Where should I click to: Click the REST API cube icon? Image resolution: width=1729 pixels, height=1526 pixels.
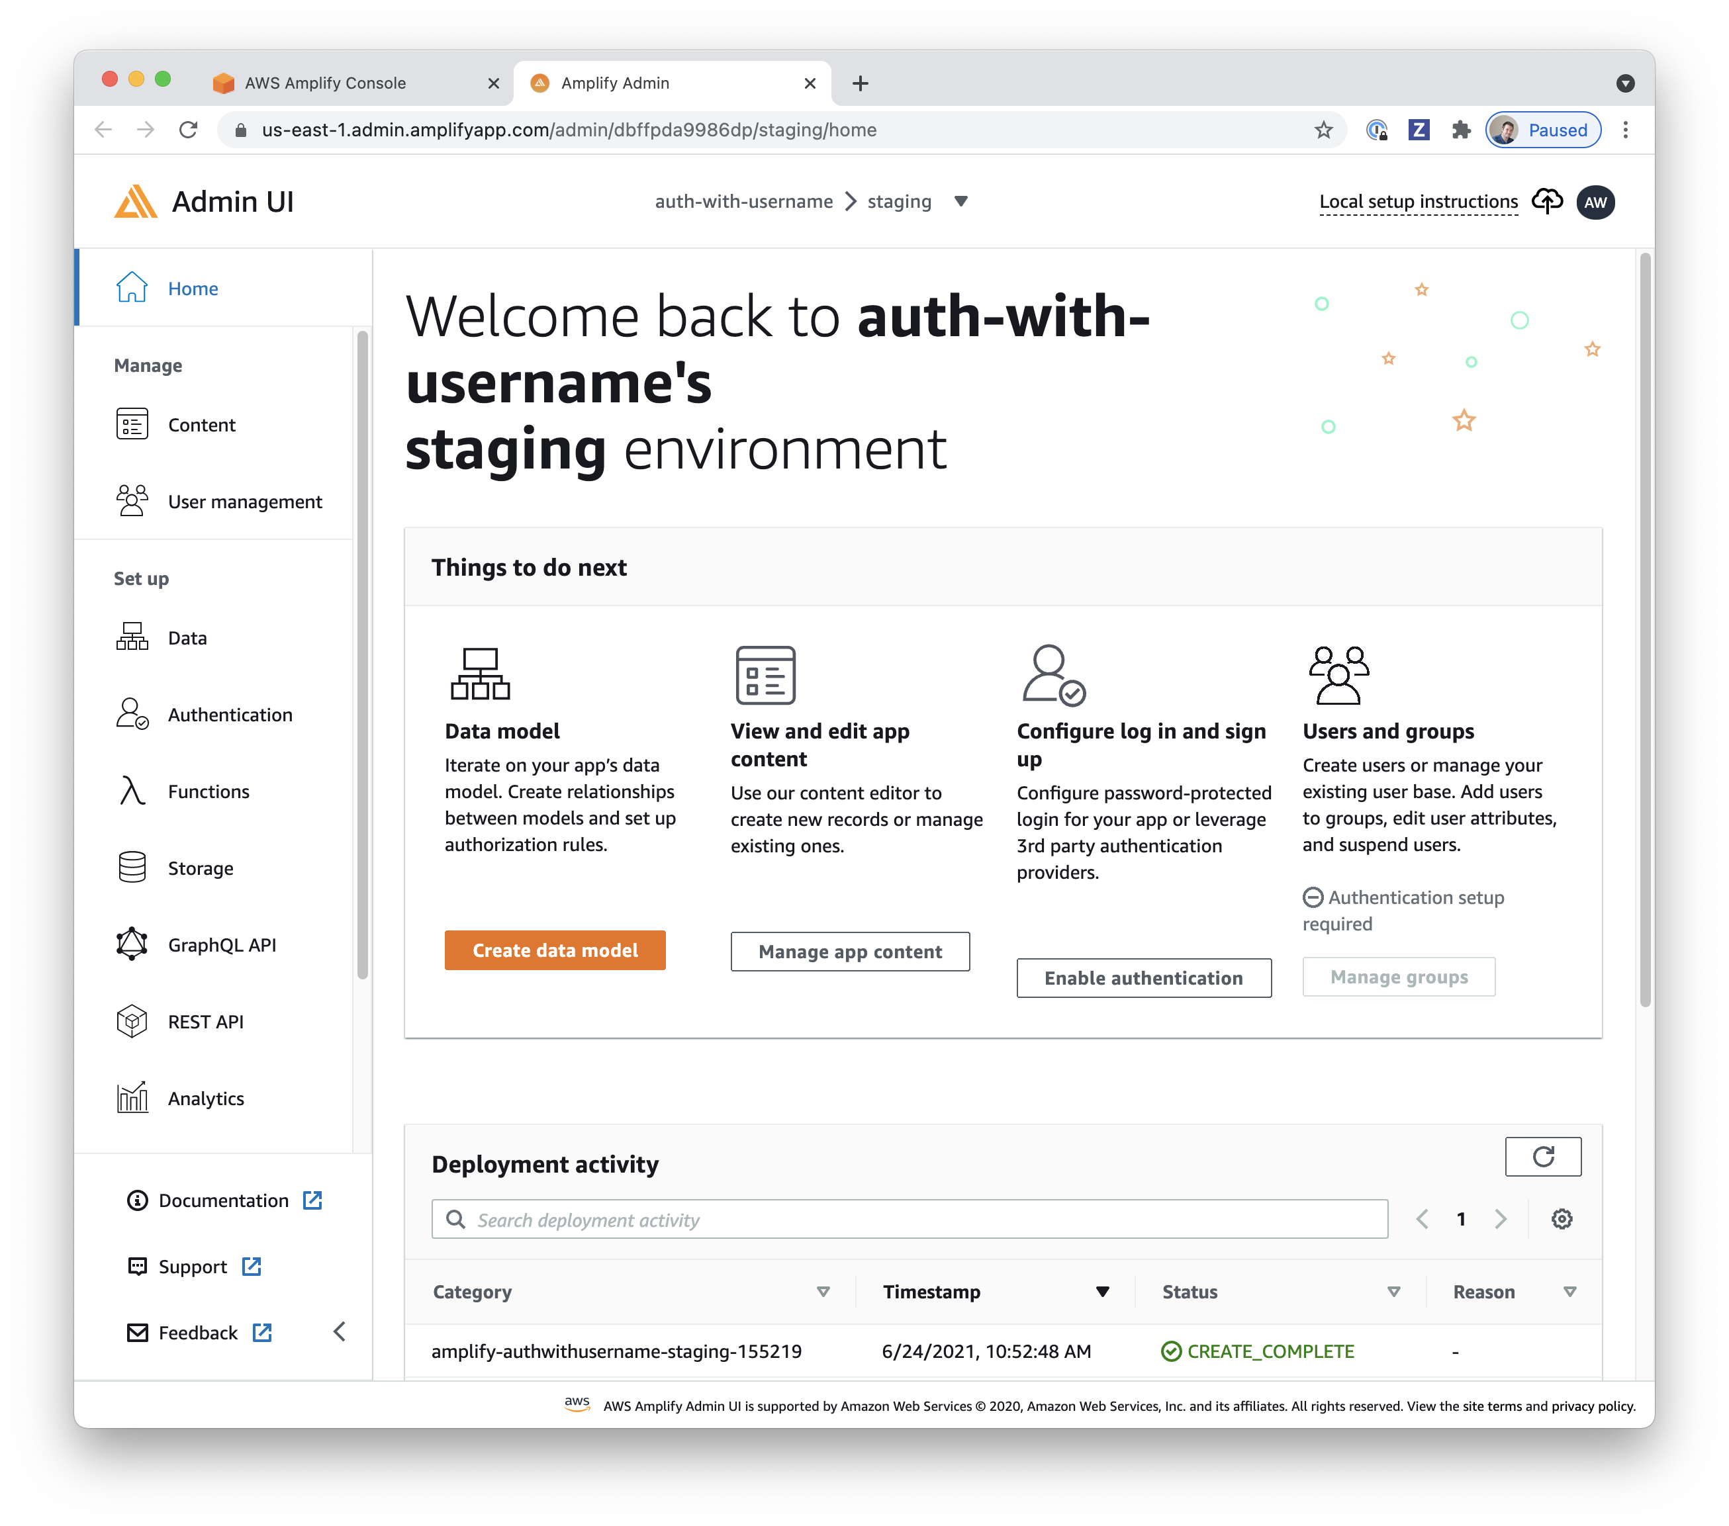click(x=132, y=1021)
